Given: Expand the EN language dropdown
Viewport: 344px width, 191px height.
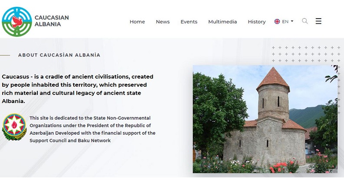Looking at the screenshot, I should click(x=288, y=22).
